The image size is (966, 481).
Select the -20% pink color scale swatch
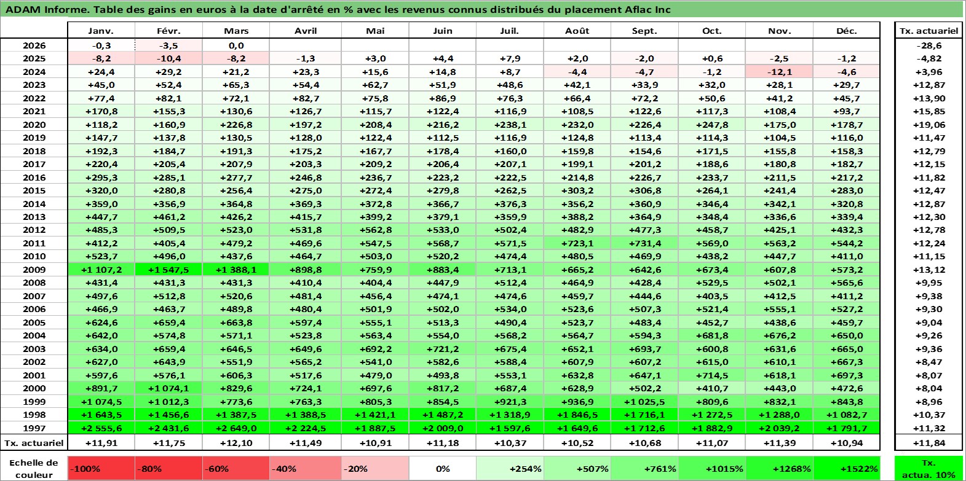375,468
